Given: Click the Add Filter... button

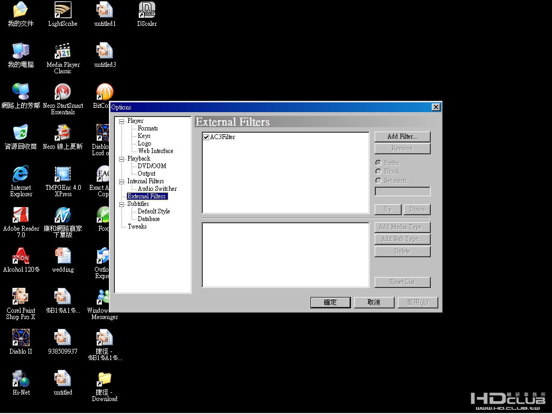Looking at the screenshot, I should click(402, 136).
